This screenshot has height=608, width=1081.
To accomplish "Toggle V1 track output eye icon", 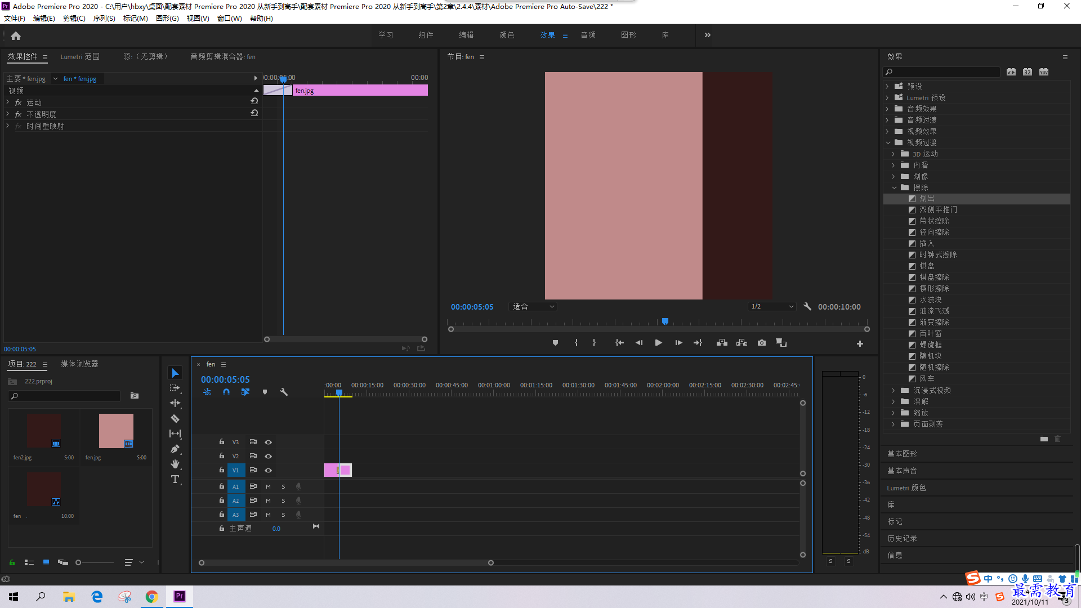I will point(269,470).
